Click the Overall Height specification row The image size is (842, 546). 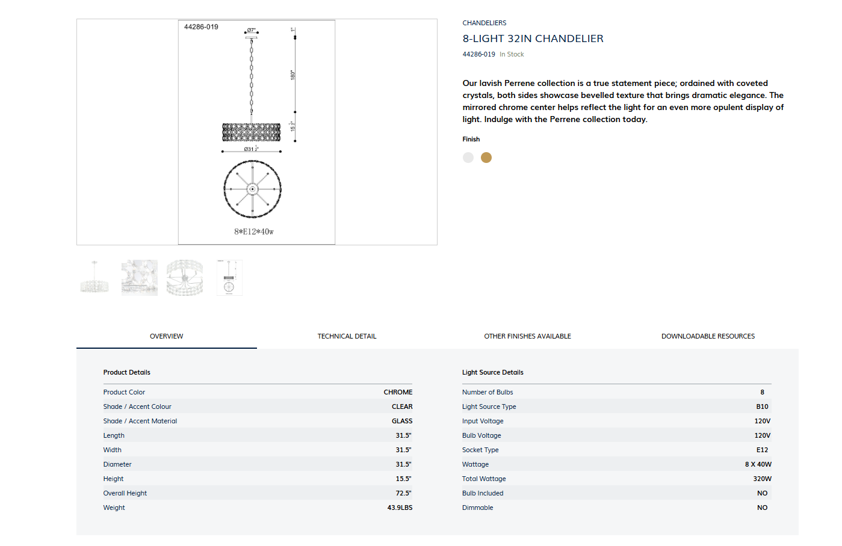pos(258,493)
